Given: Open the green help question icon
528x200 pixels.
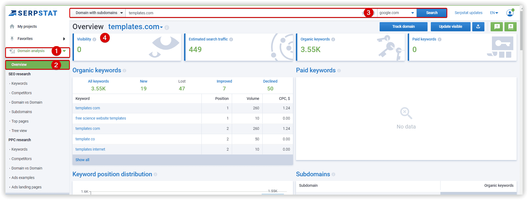Looking at the screenshot, I should point(510,26).
